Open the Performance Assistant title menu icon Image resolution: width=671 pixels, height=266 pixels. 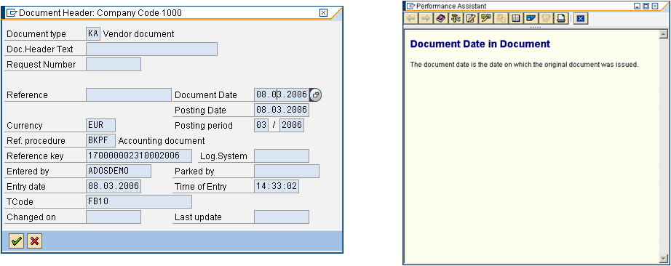(x=410, y=6)
